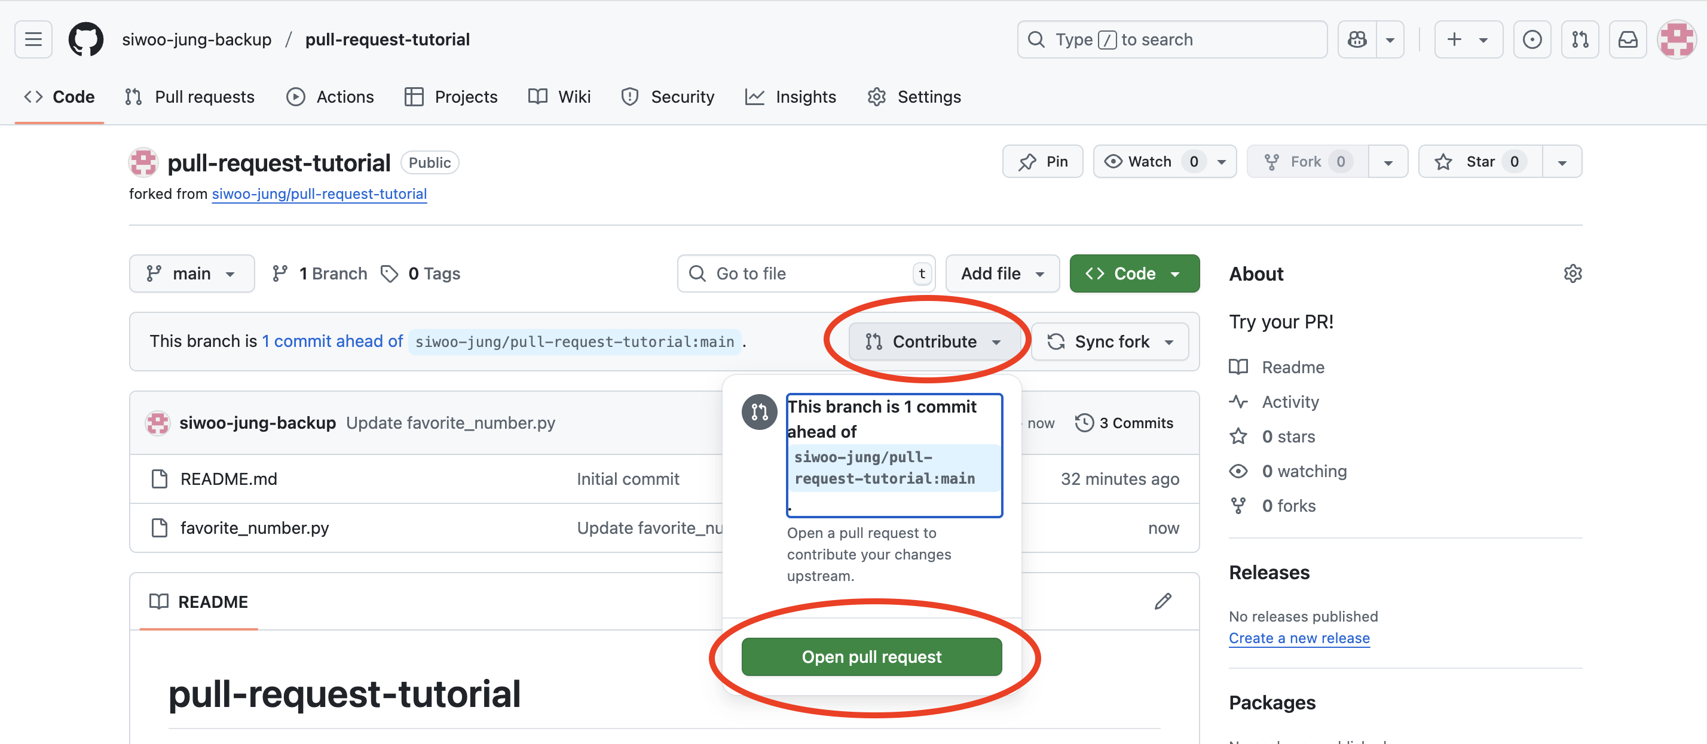The image size is (1707, 744).
Task: Open the Packages heading link
Action: (x=1272, y=703)
